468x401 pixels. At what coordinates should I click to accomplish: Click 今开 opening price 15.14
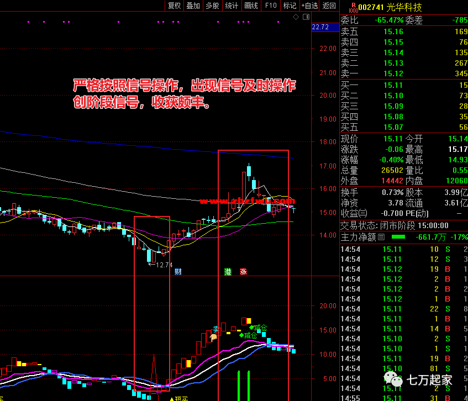(458, 139)
